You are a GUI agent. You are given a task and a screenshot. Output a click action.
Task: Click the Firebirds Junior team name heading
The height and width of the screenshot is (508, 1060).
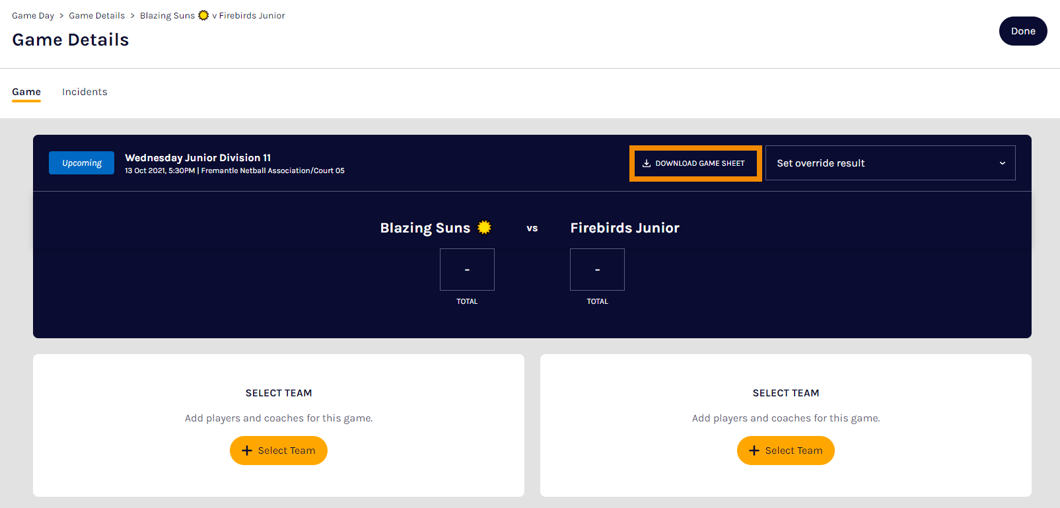625,228
